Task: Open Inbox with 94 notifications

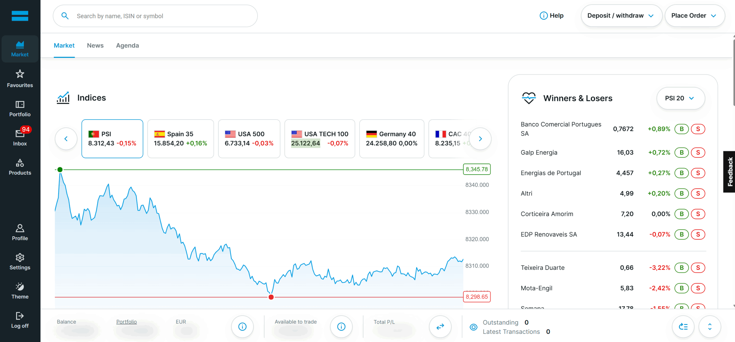Action: click(20, 134)
